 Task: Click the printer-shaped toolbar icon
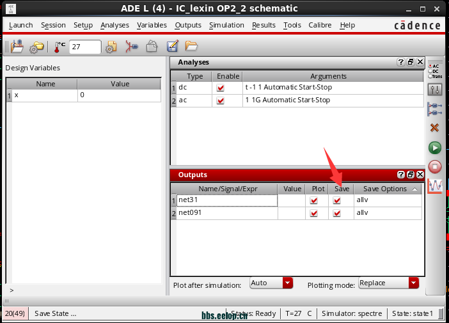152,47
